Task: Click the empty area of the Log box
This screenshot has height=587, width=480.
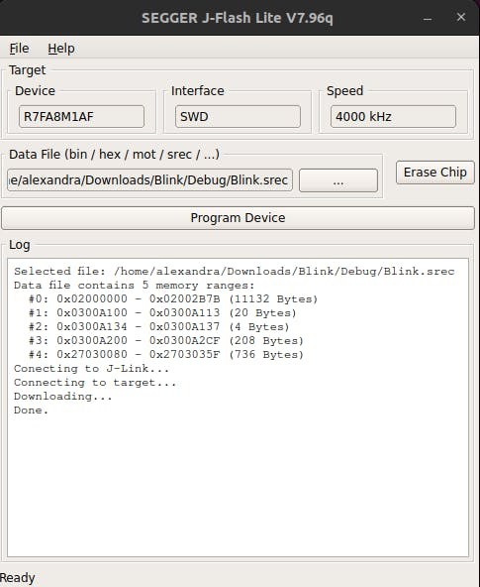Action: 238,487
